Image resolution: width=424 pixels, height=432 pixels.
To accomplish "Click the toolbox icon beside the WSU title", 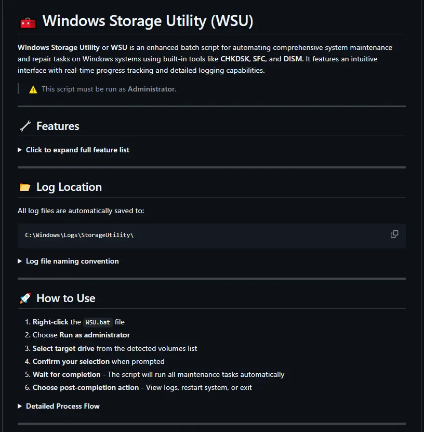I will tap(27, 22).
